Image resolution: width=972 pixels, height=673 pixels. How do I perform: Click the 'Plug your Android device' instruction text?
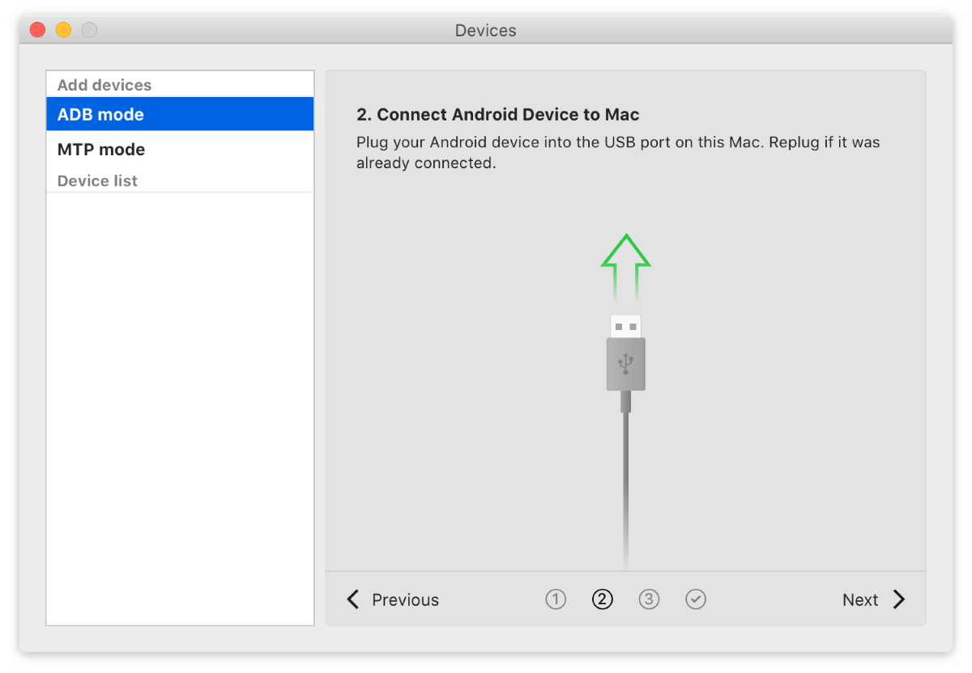pyautogui.click(x=618, y=153)
